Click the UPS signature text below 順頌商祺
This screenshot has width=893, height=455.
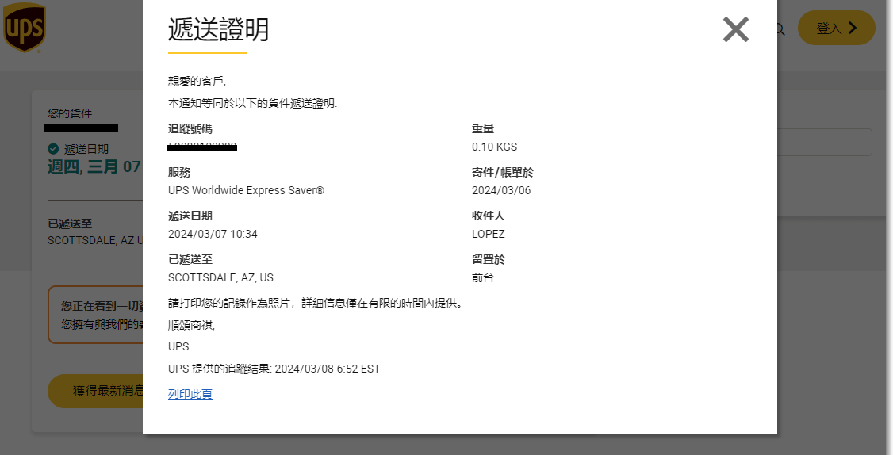(x=178, y=347)
